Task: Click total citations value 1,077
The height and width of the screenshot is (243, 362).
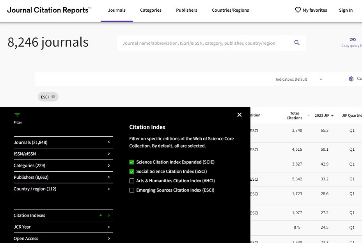Action: click(x=297, y=213)
